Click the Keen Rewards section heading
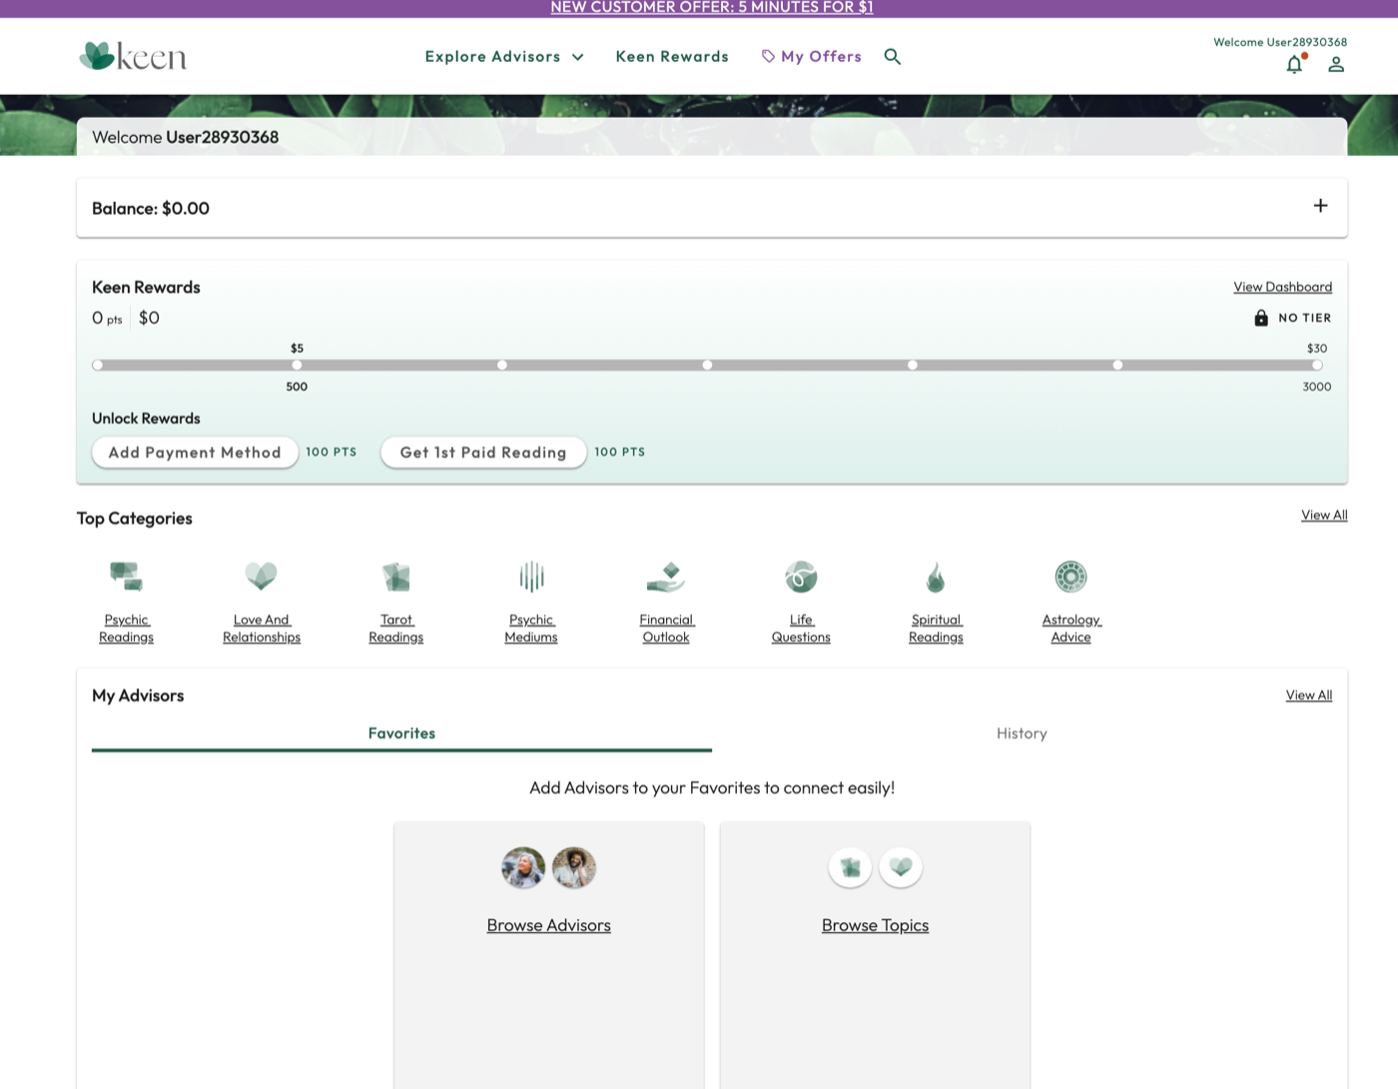 [146, 288]
